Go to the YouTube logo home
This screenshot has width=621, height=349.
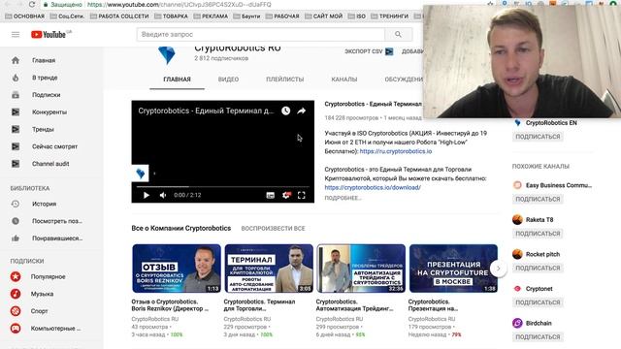(49, 35)
